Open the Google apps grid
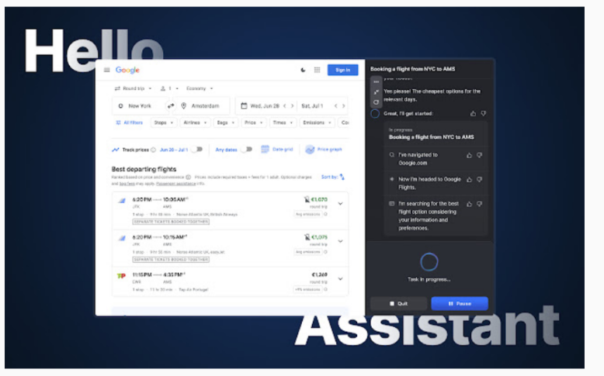Viewport: 604px width, 376px height. [317, 70]
